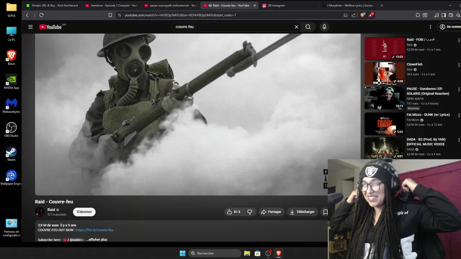The image size is (461, 259).
Task: Open the extensions puzzle-piece icon
Action: [418, 15]
